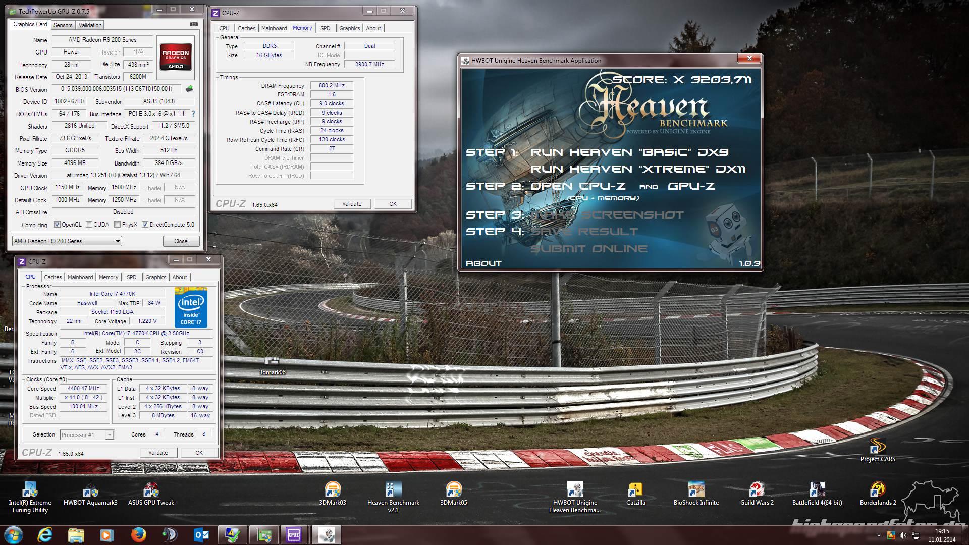Click Submit Online in HWBOT Heaven
Viewport: 969px width, 545px height.
pos(589,249)
